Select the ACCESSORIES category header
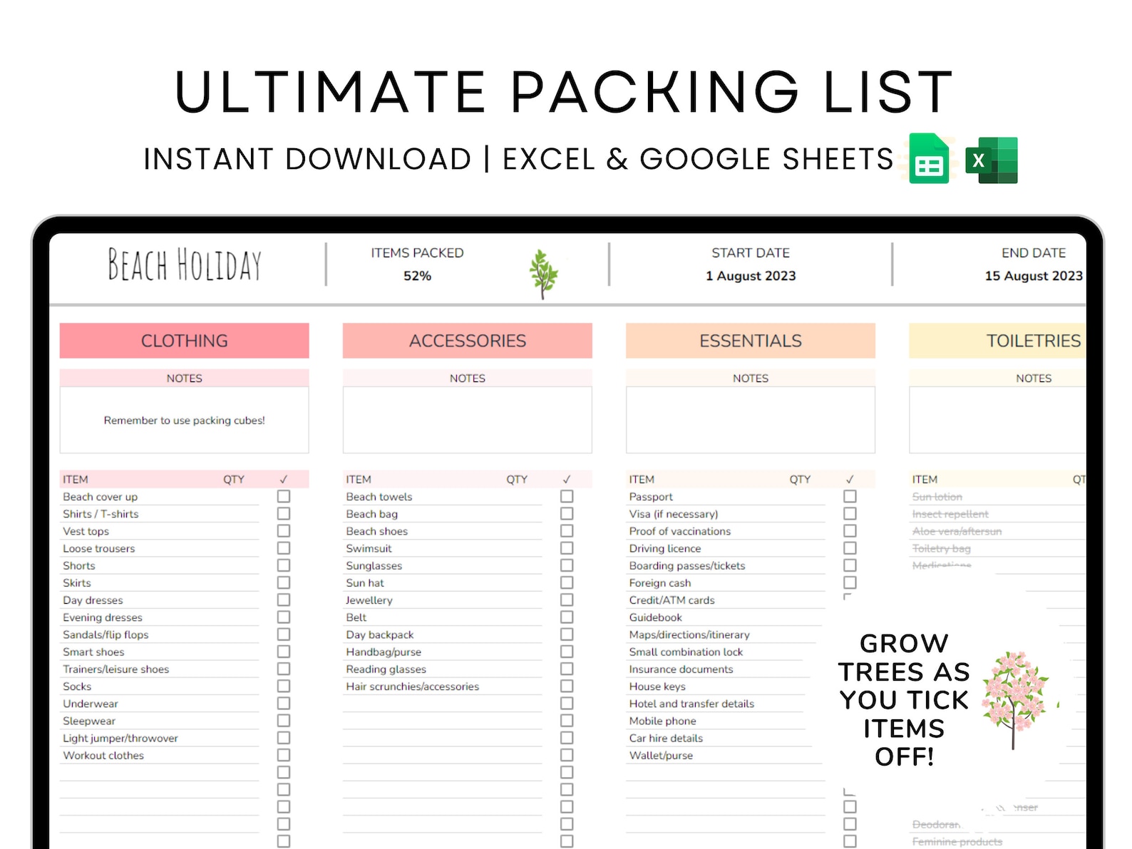 coord(468,341)
